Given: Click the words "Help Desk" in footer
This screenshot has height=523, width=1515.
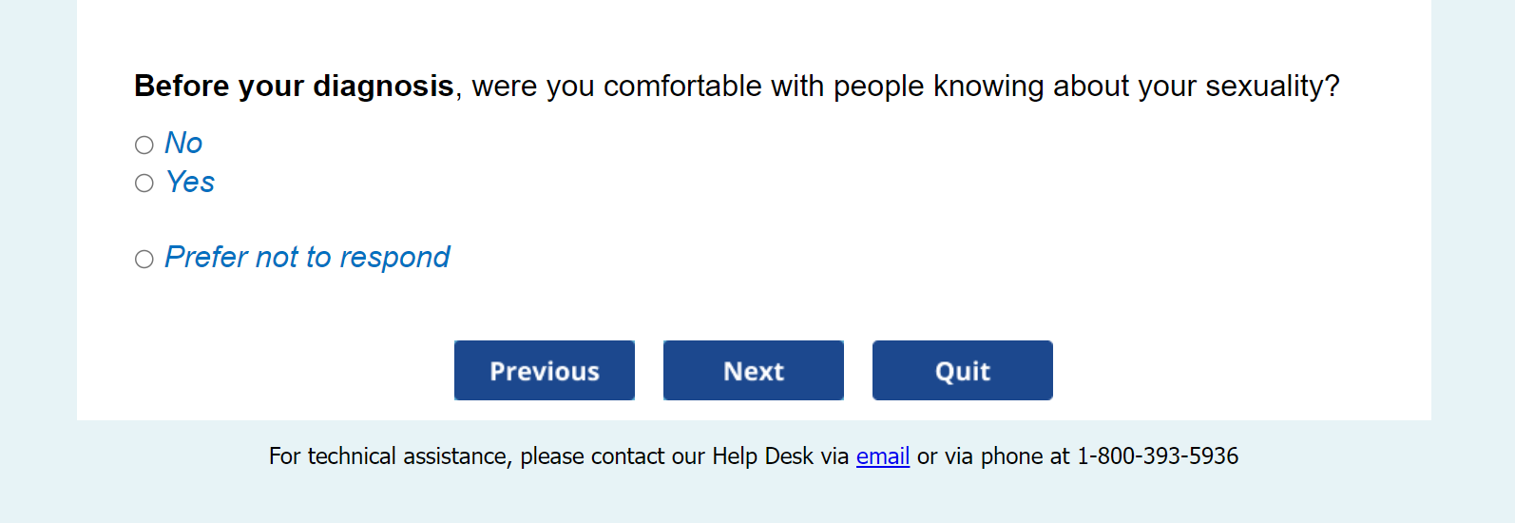Looking at the screenshot, I should click(x=762, y=456).
